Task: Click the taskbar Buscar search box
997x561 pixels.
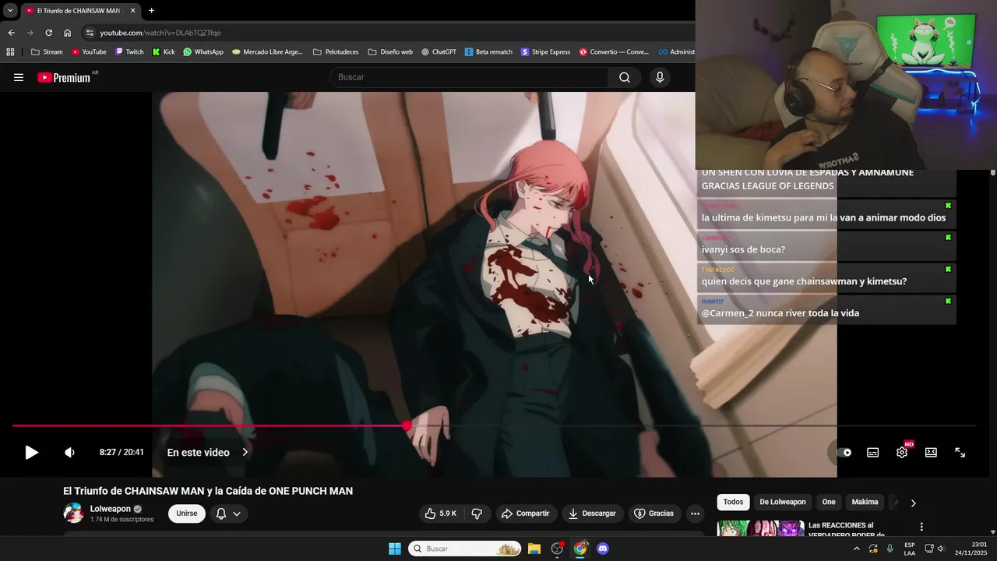Action: pyautogui.click(x=464, y=549)
